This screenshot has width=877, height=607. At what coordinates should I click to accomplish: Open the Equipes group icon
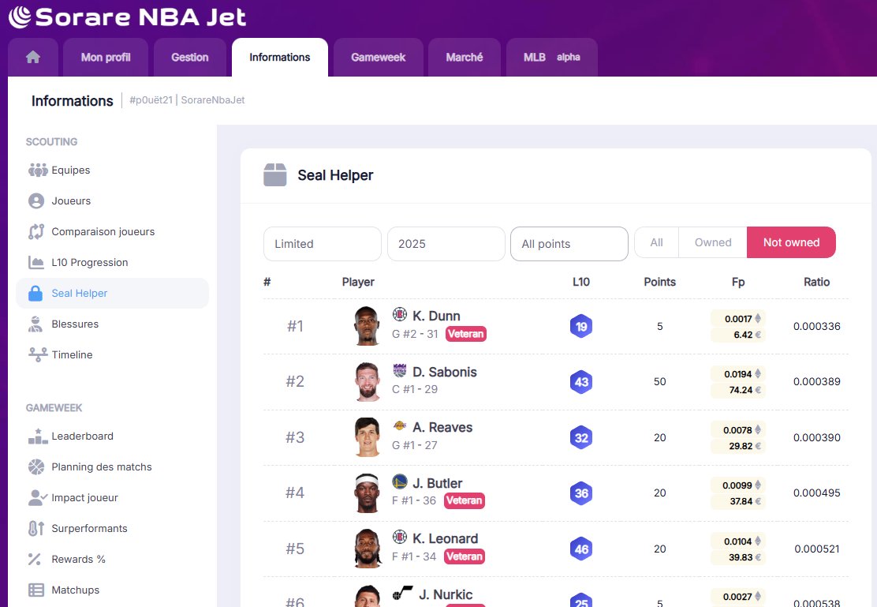coord(38,170)
